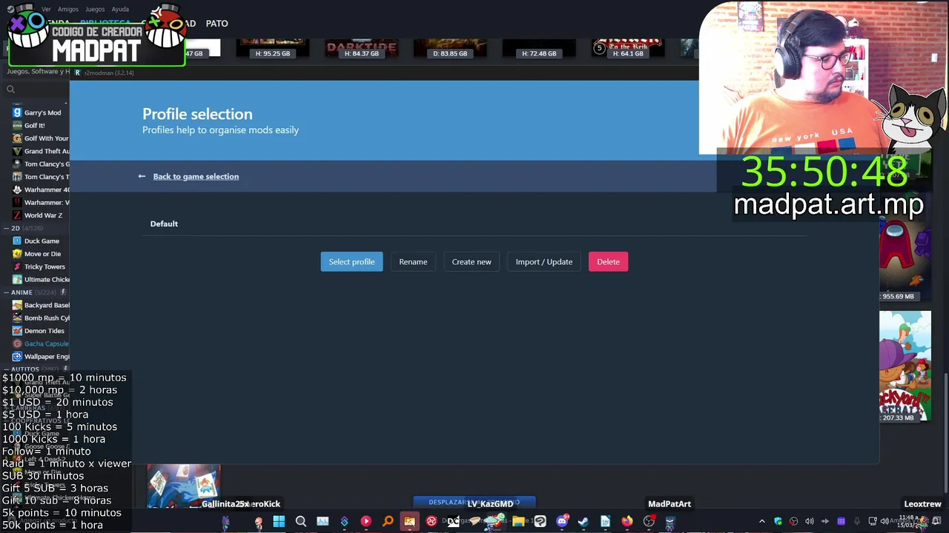Select the Default profile row
The height and width of the screenshot is (533, 949).
point(474,224)
